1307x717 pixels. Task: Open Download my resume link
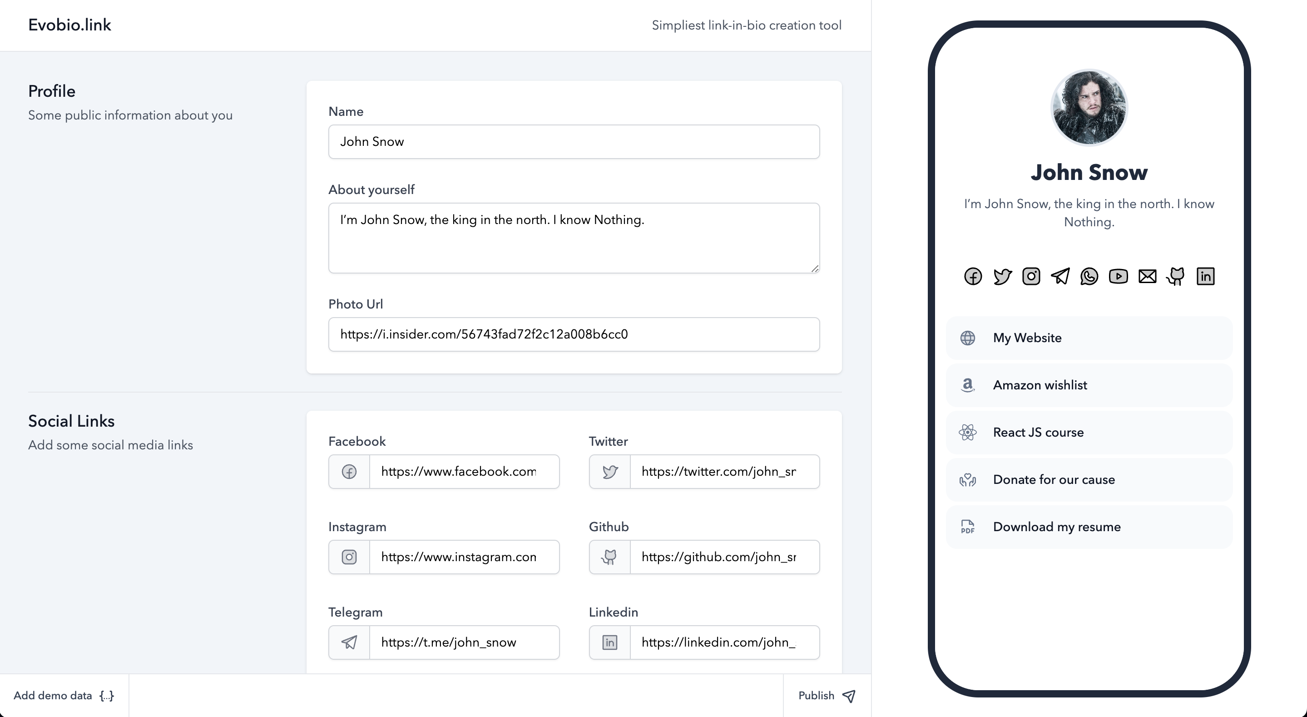[x=1089, y=527]
